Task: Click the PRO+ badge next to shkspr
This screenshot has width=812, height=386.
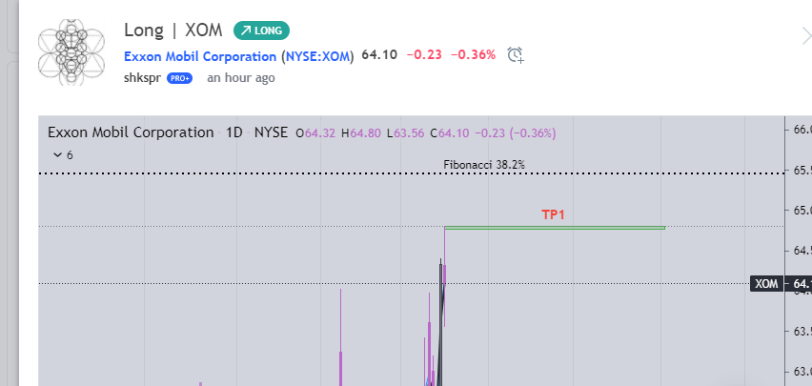Action: (x=179, y=78)
